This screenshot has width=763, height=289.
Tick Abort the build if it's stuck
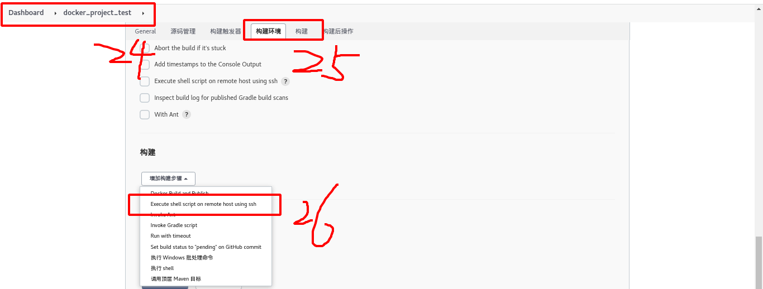click(x=145, y=48)
